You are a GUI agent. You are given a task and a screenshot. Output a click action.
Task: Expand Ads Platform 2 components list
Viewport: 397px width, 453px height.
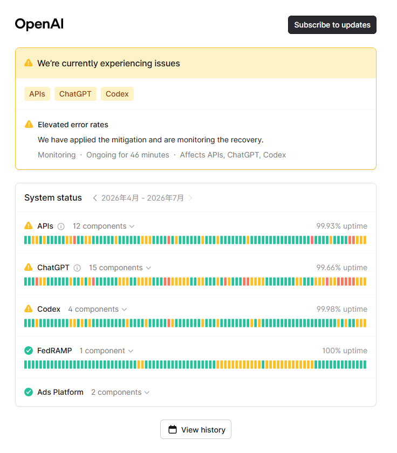point(120,393)
